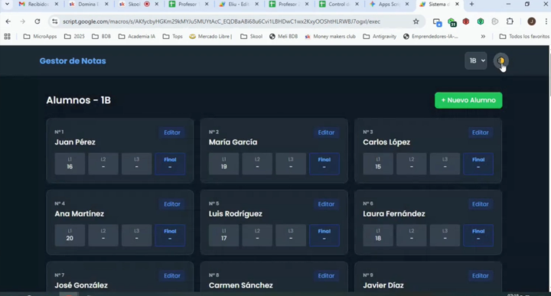Viewport: 551px width, 296px height.
Task: Open Tops bookmarks folder
Action: coord(172,36)
